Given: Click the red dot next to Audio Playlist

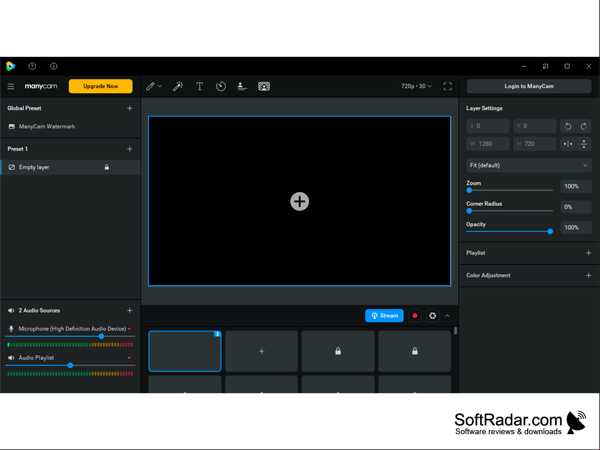Looking at the screenshot, I should [x=129, y=358].
